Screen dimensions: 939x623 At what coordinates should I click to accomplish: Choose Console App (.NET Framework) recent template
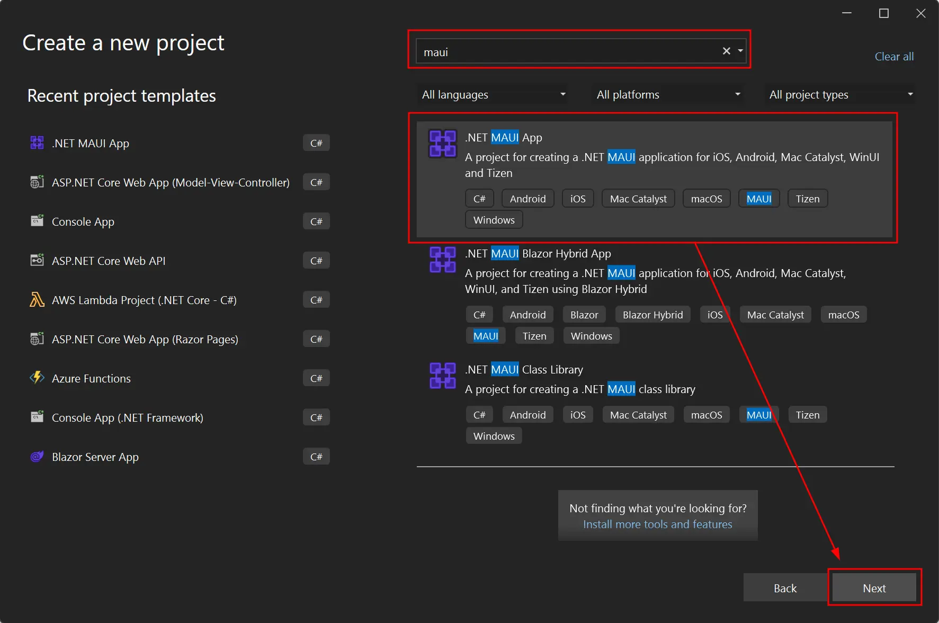127,417
